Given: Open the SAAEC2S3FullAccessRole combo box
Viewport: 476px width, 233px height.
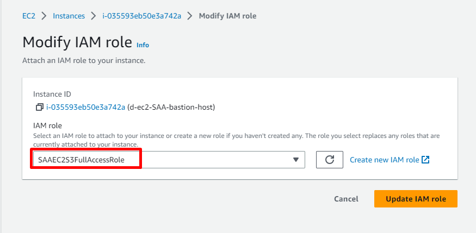Looking at the screenshot, I should pos(163,160).
